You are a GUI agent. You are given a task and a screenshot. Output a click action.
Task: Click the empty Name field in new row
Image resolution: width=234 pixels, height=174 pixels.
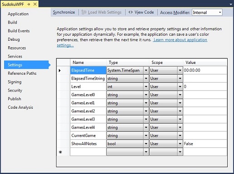click(x=88, y=152)
